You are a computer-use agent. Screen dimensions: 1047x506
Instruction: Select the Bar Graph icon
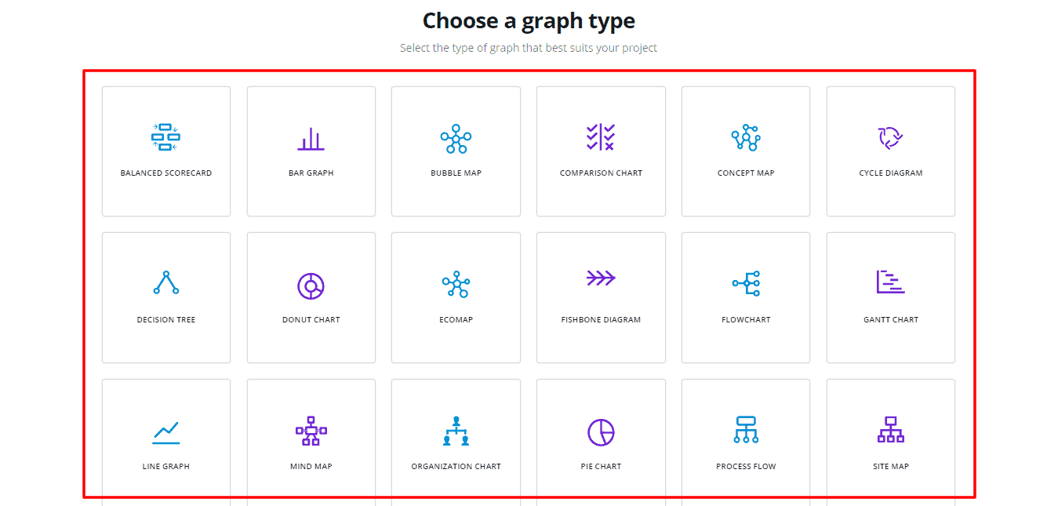point(311,139)
